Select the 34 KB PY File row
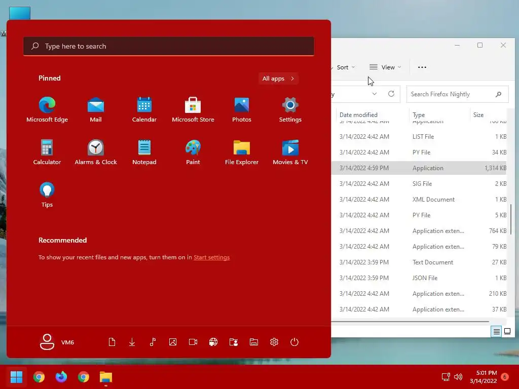 [419, 152]
